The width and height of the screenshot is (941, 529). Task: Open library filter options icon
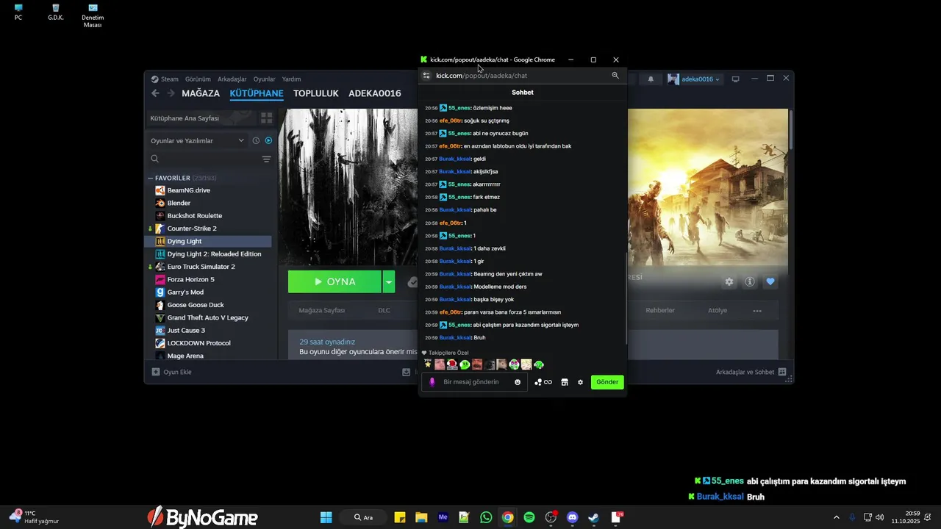(266, 159)
